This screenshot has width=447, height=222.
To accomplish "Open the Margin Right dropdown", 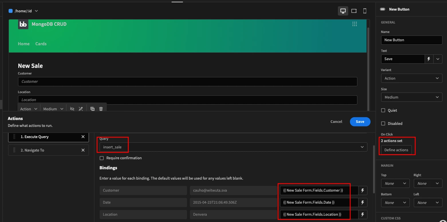I will click(428, 183).
